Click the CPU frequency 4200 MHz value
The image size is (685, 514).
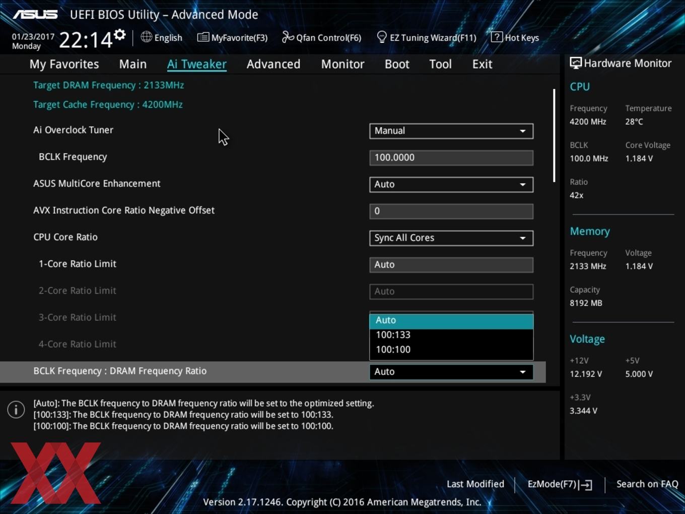(588, 121)
